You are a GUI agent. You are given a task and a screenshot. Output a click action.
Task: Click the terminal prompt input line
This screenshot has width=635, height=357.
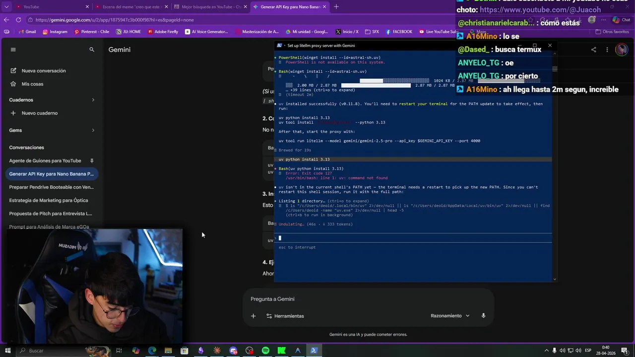tap(413, 238)
